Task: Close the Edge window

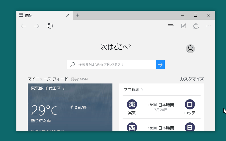Action: [208, 15]
